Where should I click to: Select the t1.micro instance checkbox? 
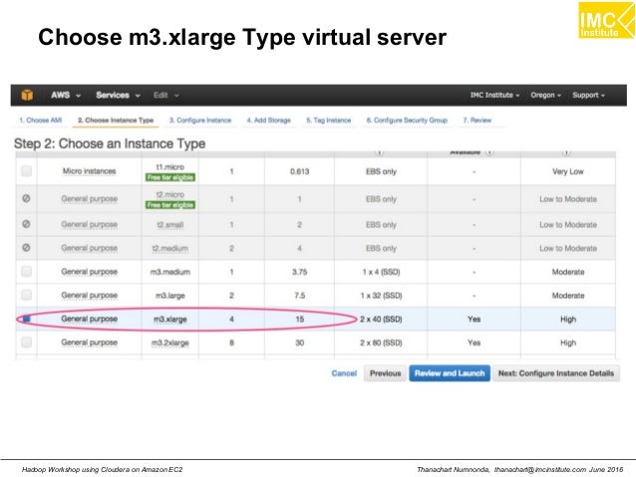click(x=26, y=171)
